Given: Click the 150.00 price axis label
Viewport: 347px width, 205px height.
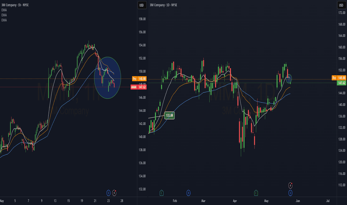Looking at the screenshot, I should click(142, 71).
